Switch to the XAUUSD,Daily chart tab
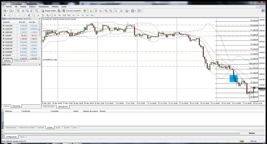Screen dimensions: 267x144 [49, 106]
